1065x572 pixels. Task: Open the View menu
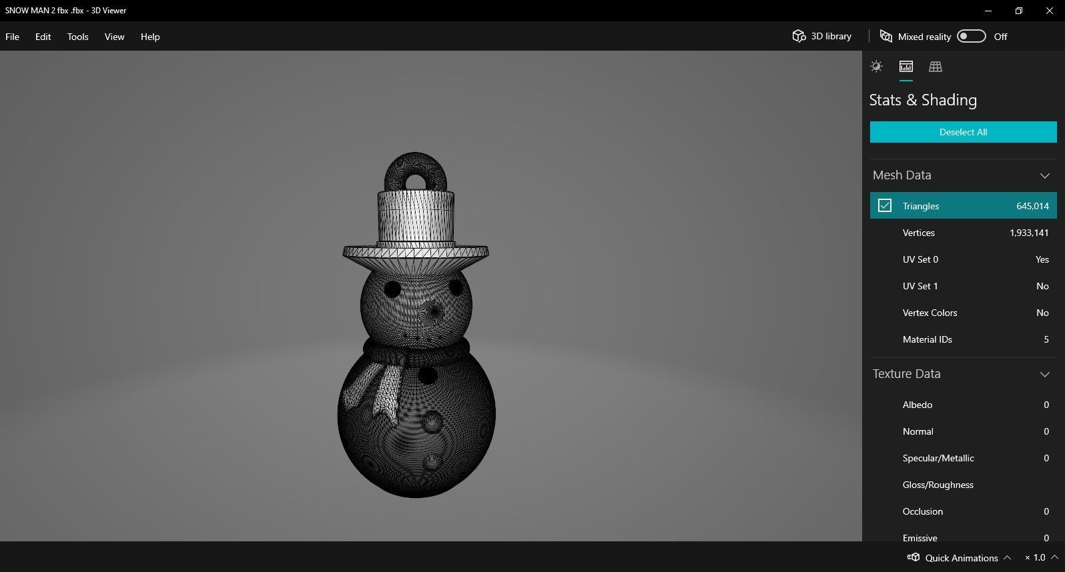114,37
